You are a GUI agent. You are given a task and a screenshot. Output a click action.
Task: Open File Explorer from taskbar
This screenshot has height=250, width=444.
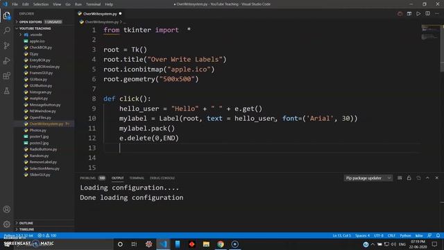point(206,244)
